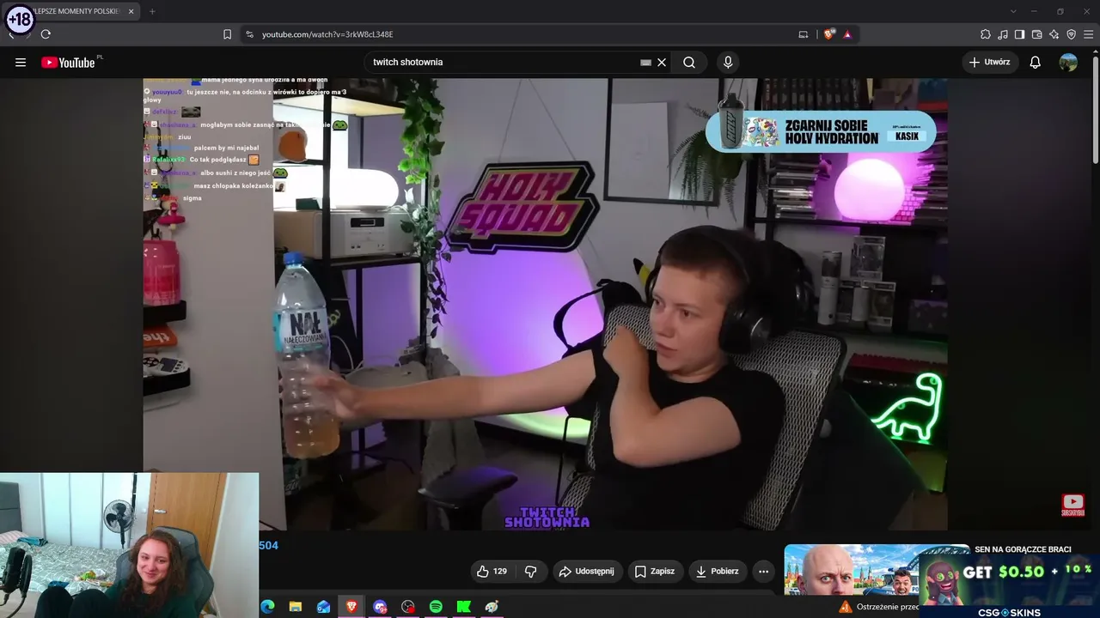
Task: Open the SEN NA GORĄCZCE BRACI video title
Action: coord(1023,549)
